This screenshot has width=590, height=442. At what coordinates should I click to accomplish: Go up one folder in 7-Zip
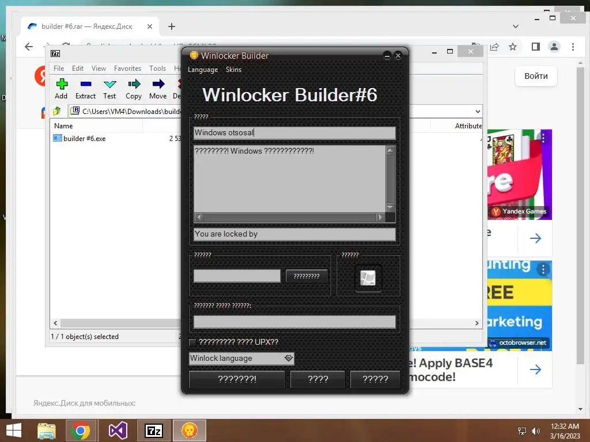[57, 111]
